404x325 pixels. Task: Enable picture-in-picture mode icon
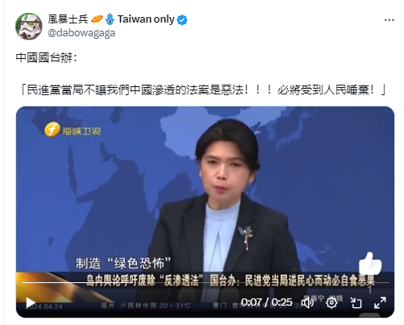tap(356, 303)
